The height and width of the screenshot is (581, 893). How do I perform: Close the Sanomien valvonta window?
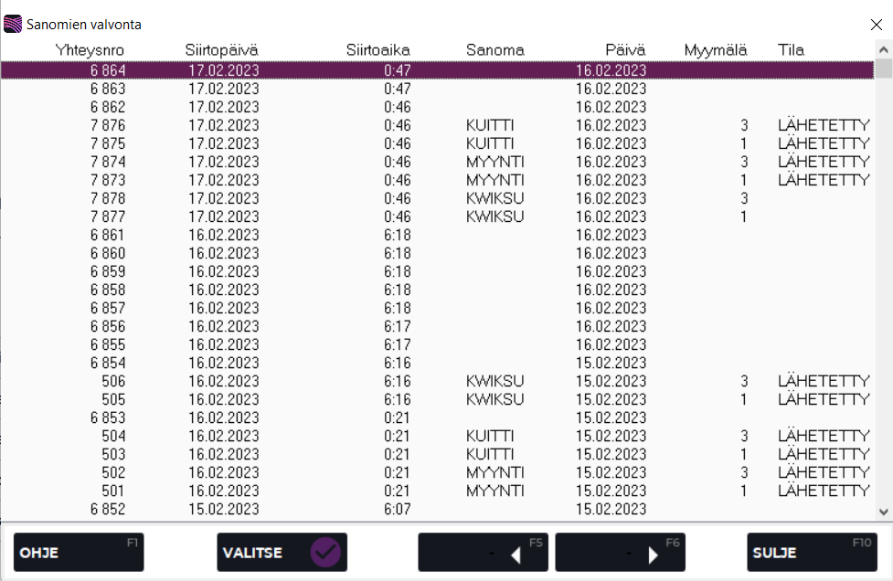876,25
